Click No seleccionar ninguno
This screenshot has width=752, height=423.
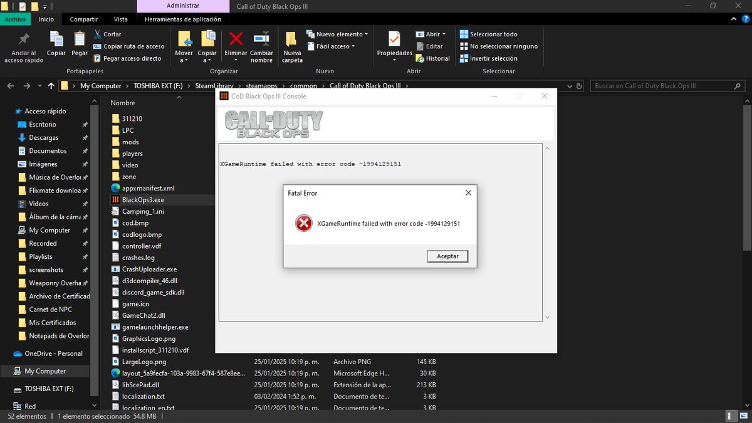tap(498, 46)
